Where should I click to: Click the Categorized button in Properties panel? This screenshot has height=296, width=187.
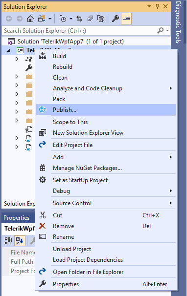(x=8, y=241)
